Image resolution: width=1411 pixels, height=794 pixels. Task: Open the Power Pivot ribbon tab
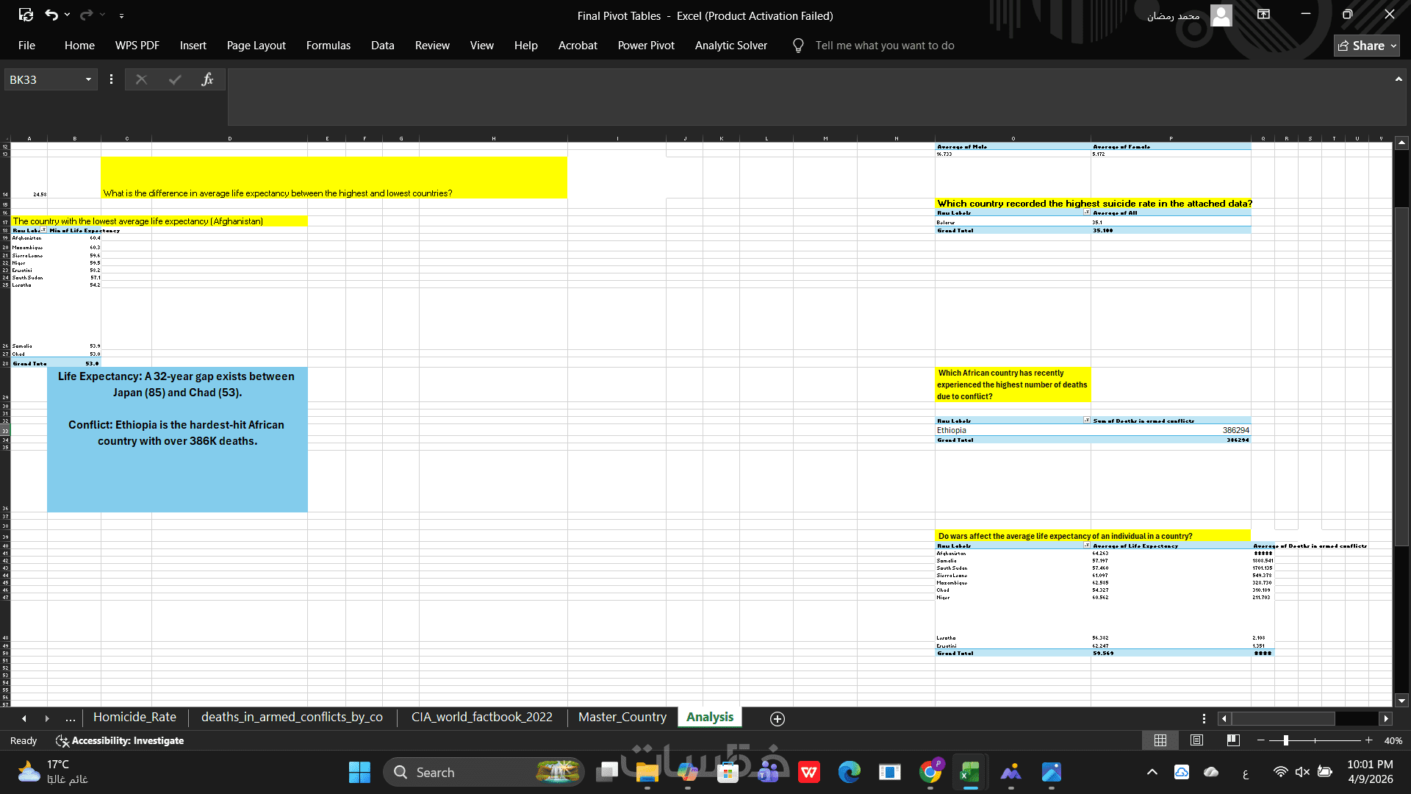[x=645, y=46]
